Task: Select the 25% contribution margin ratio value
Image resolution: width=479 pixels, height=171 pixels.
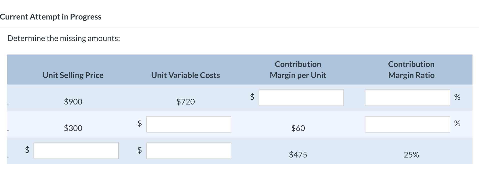Action: point(411,155)
